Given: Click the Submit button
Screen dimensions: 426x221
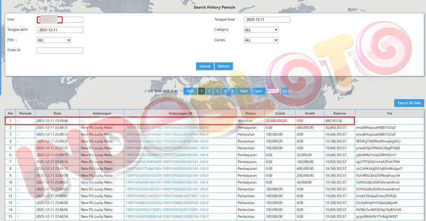Looking at the screenshot, I should tap(204, 66).
